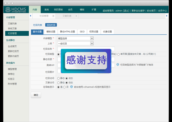This screenshot has width=172, height=122.
Task: Click info icon beside channel tag hint
Action: point(72,87)
